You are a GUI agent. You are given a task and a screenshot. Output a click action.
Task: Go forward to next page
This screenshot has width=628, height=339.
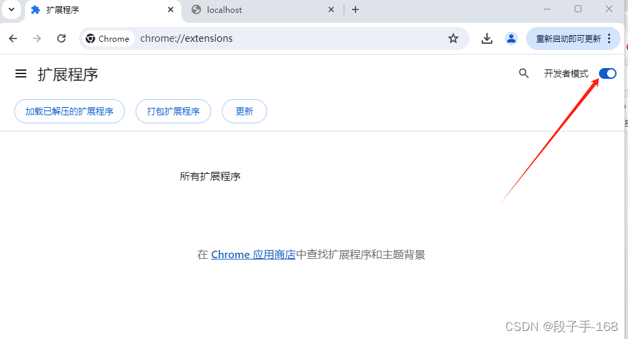point(37,38)
